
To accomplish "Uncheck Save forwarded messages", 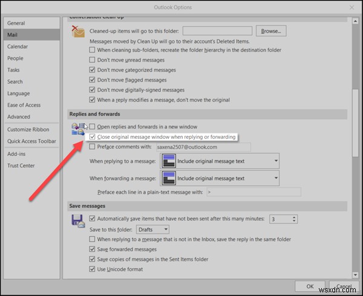I will (x=92, y=249).
